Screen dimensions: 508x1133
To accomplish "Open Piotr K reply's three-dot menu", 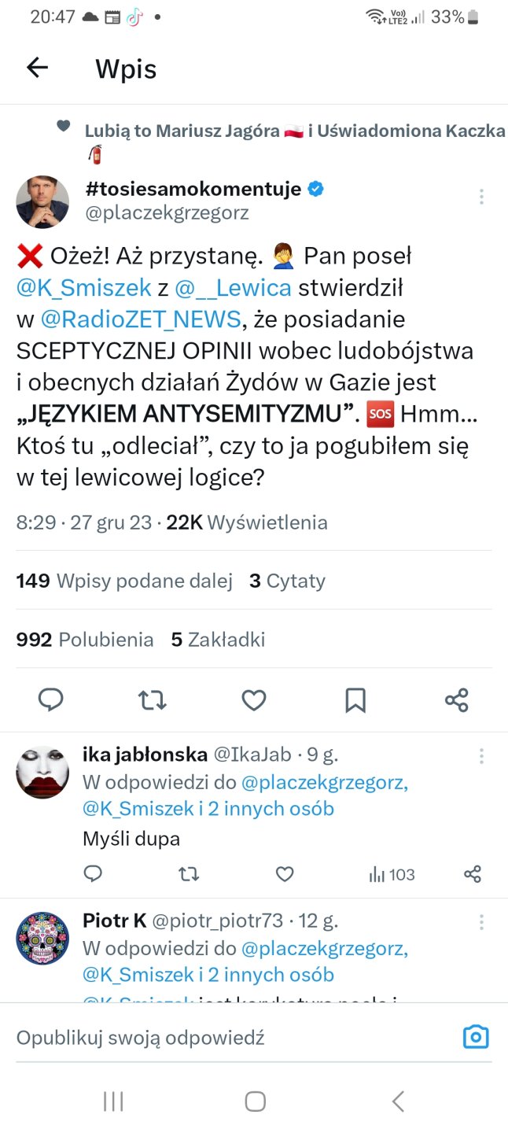I will pos(481,922).
